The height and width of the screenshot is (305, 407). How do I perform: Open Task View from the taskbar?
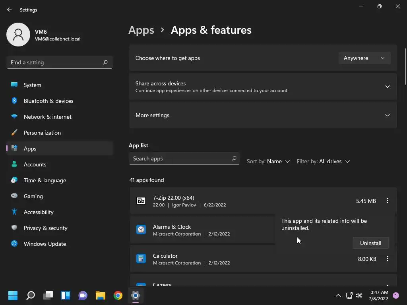[48, 295]
